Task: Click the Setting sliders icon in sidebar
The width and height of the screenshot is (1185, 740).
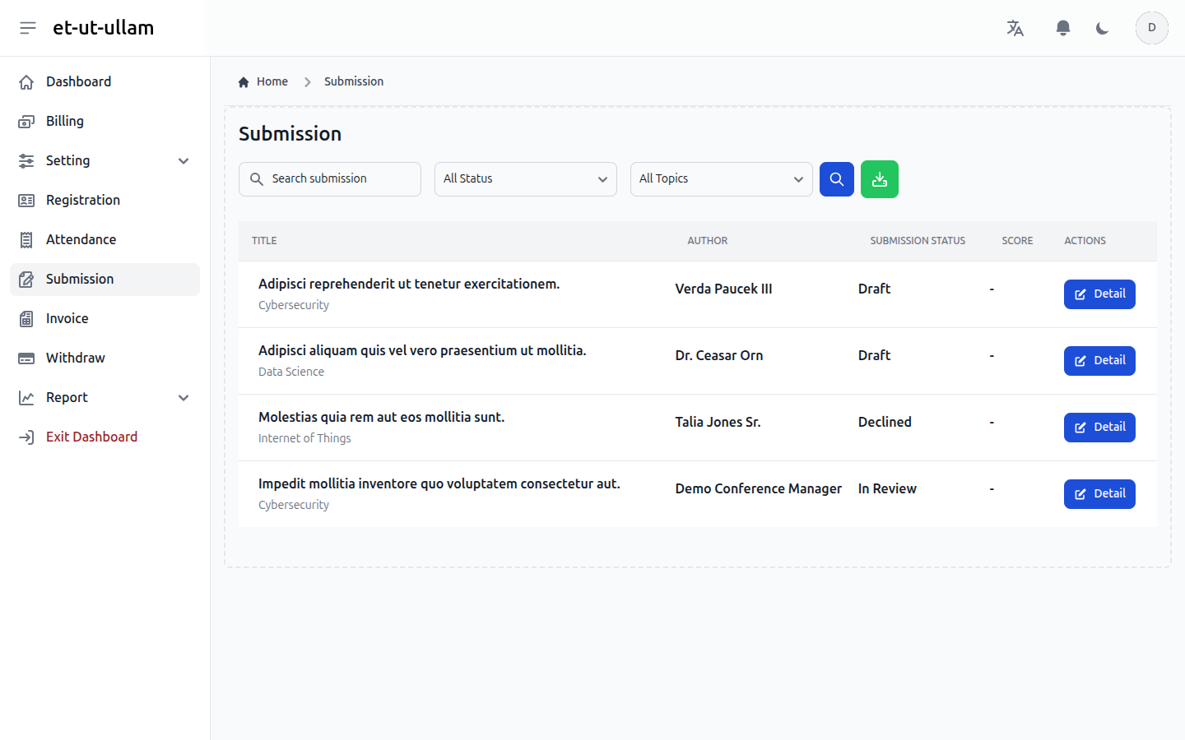Action: point(26,161)
